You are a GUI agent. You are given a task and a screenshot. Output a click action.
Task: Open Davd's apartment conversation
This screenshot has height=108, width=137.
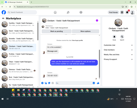click(x=18, y=32)
